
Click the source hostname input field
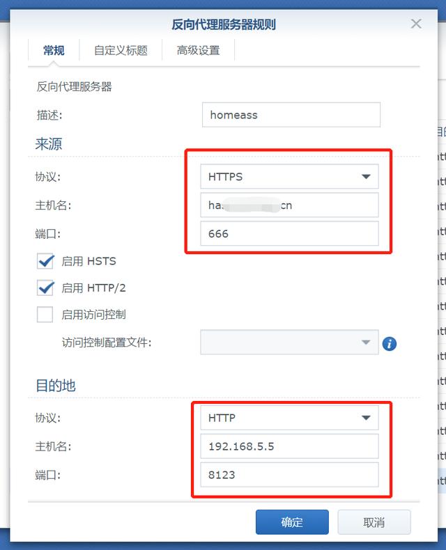pos(289,205)
